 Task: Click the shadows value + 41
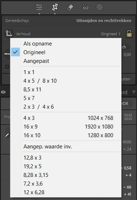tap(128, 194)
